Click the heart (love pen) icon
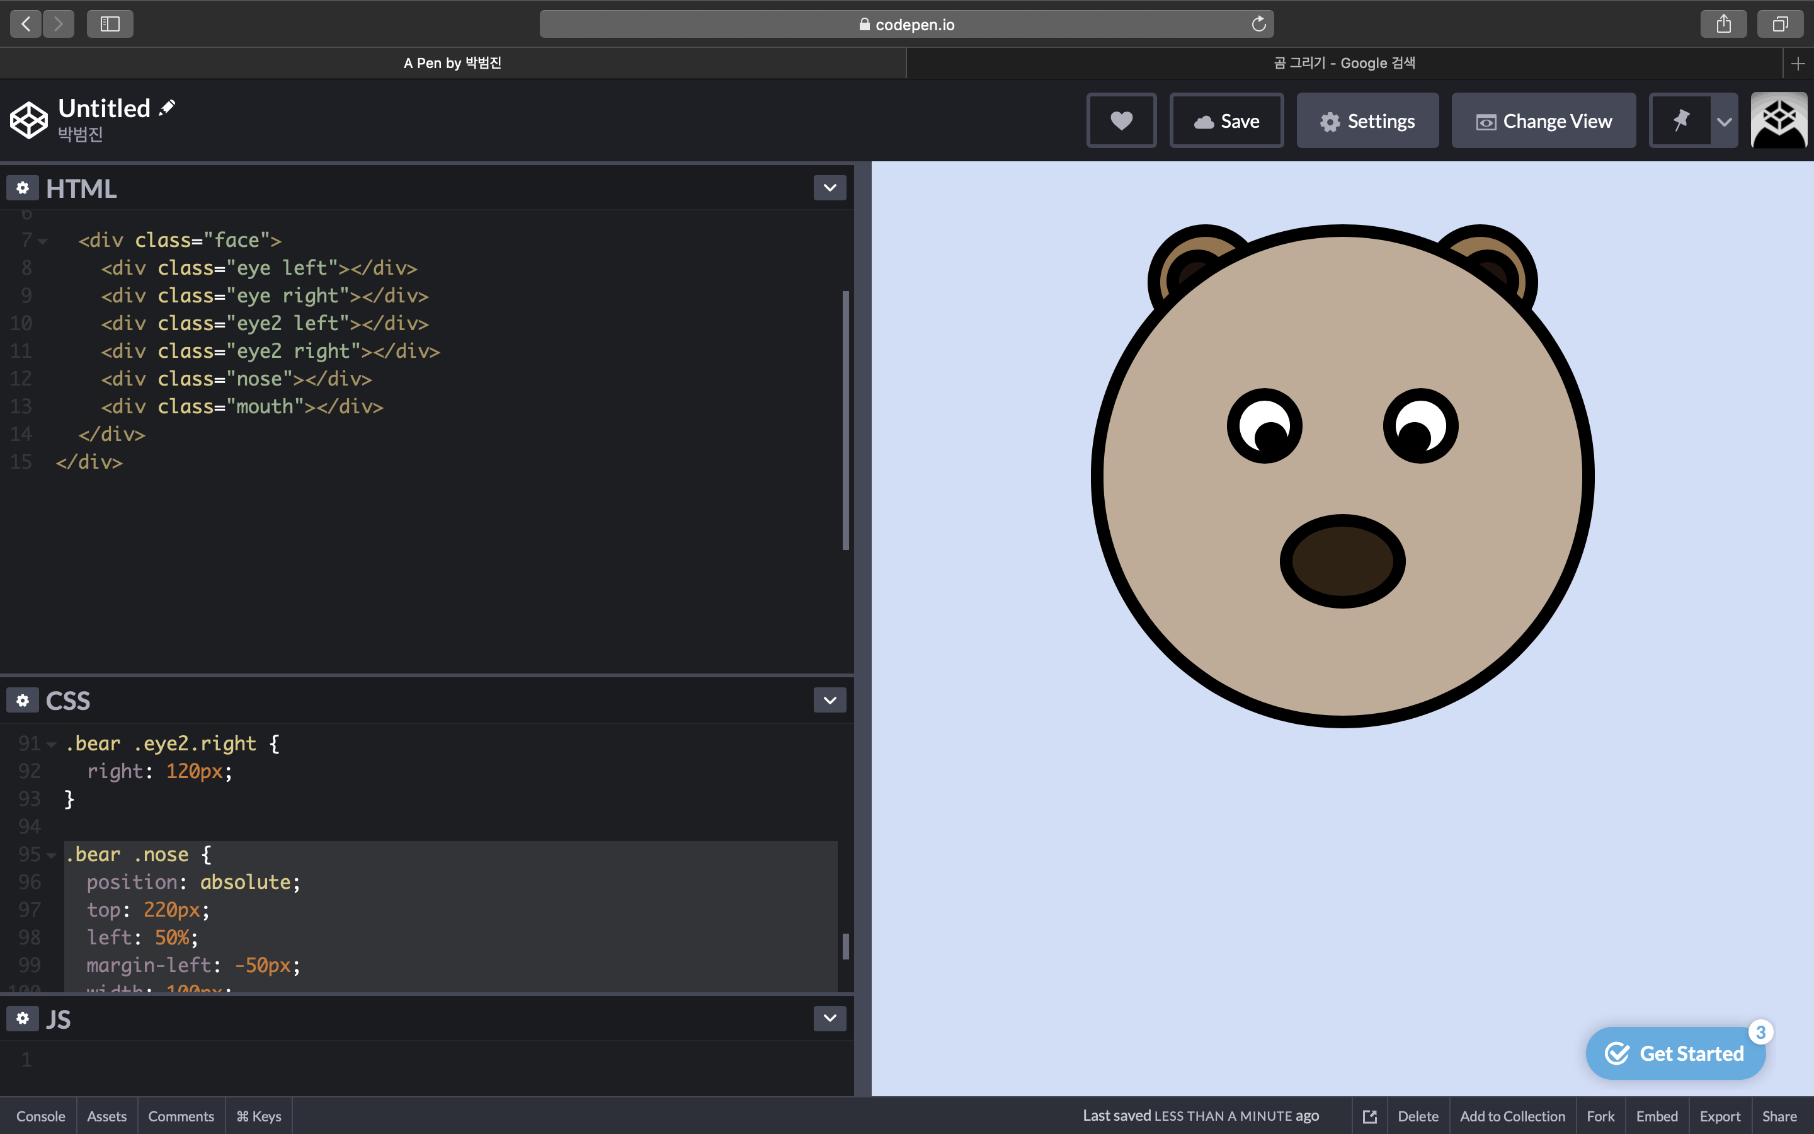1814x1134 pixels. [1121, 121]
